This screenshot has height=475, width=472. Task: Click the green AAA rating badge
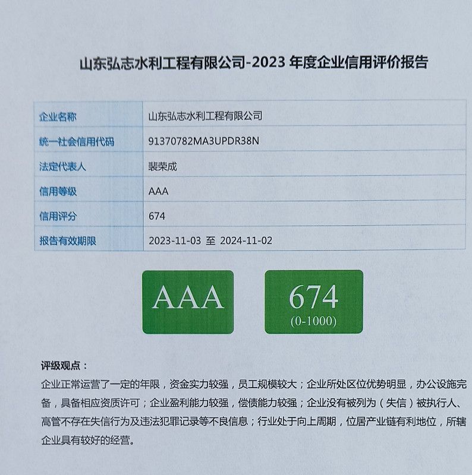[x=188, y=302]
